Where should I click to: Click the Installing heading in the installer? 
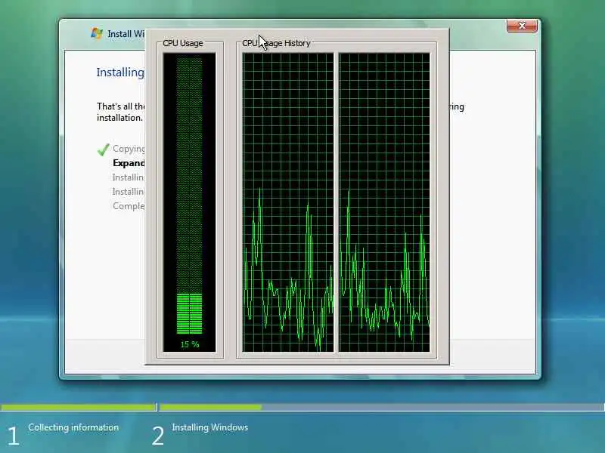tap(120, 72)
